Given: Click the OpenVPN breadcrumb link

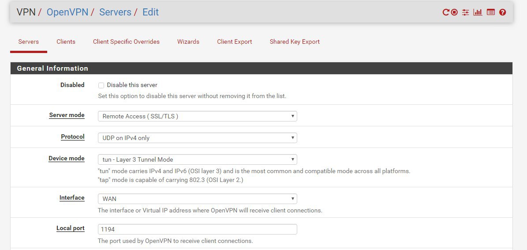Looking at the screenshot, I should click(x=67, y=12).
